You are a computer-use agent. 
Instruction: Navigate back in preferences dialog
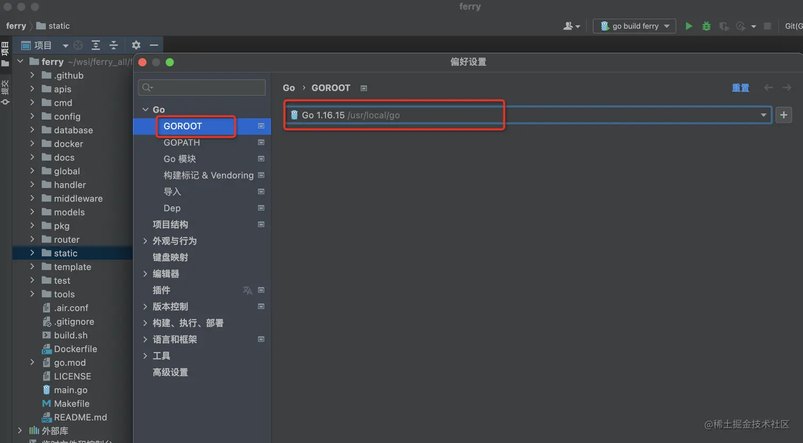pos(768,88)
